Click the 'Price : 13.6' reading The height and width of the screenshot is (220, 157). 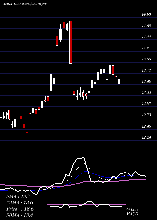coord(20,209)
